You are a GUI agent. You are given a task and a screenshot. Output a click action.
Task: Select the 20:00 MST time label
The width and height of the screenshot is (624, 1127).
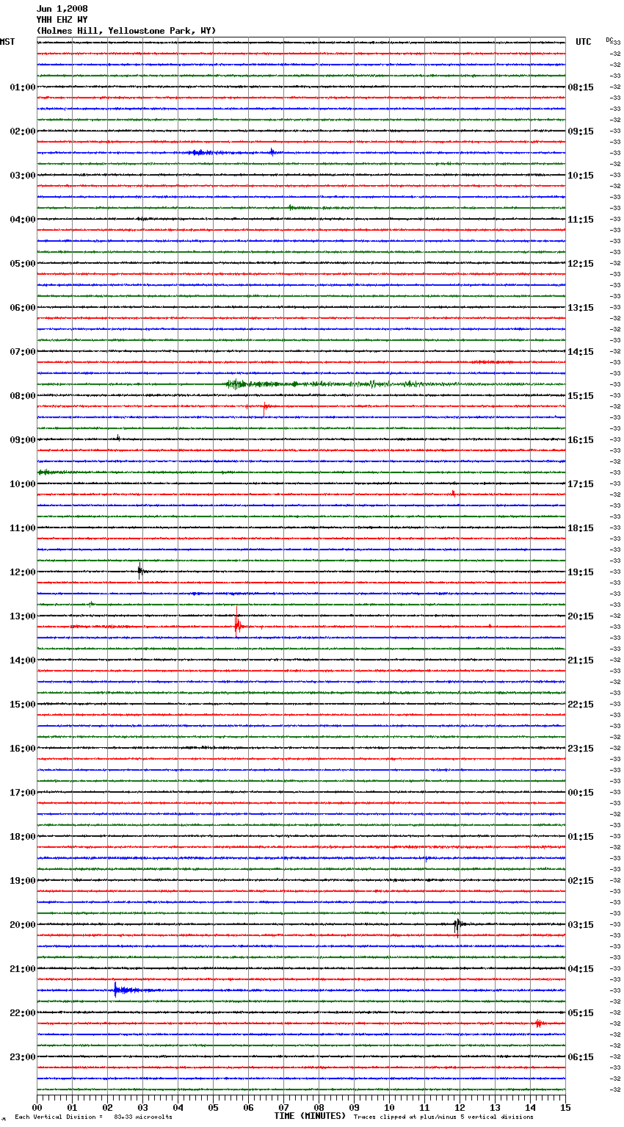tap(23, 925)
